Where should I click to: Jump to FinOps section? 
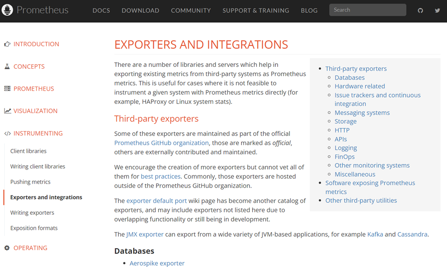click(345, 157)
